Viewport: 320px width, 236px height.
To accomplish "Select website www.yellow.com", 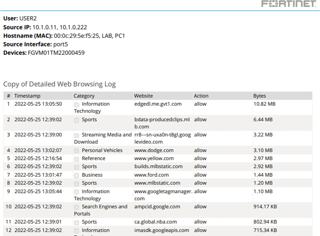I will (x=154, y=159).
